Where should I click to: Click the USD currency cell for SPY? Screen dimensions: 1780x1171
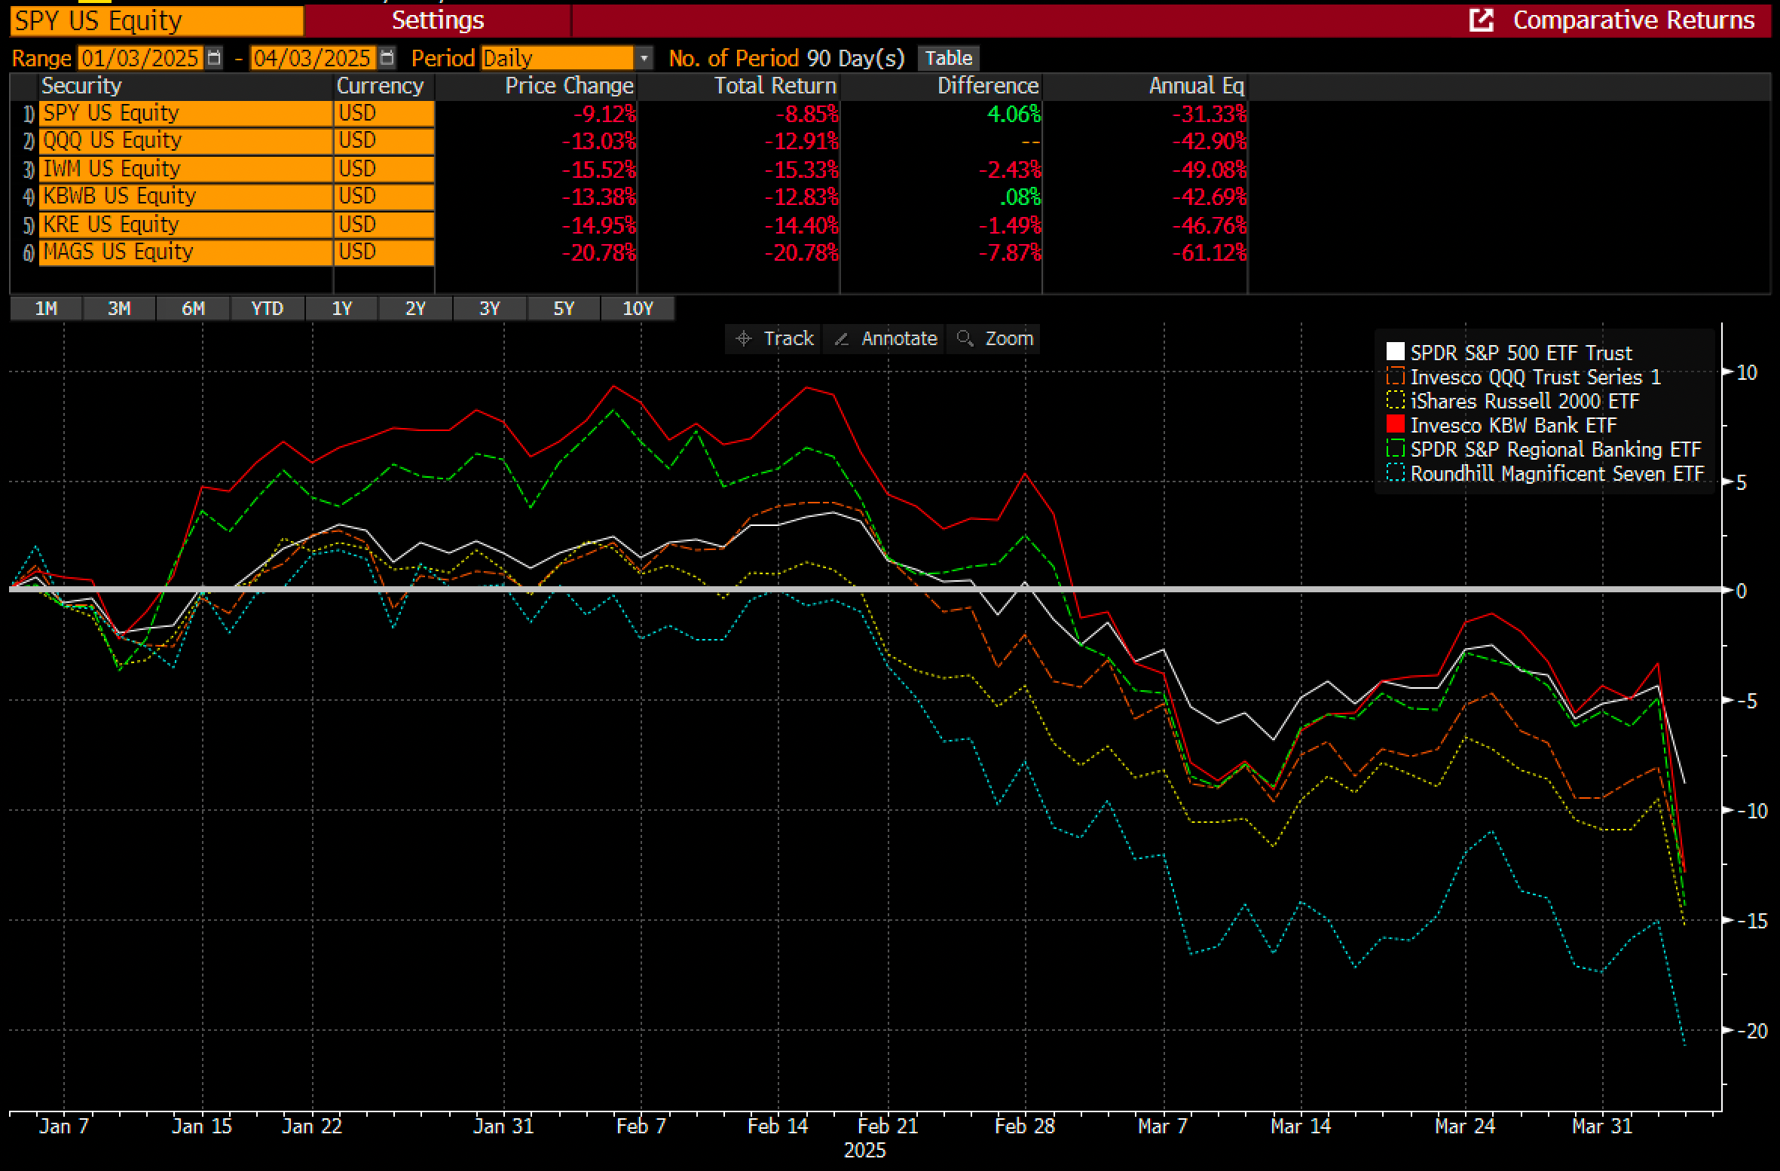tap(384, 113)
